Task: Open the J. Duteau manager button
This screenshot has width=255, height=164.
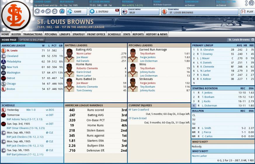Action: [x=104, y=12]
